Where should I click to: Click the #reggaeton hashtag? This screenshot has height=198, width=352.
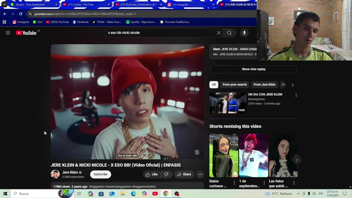pyautogui.click(x=96, y=187)
